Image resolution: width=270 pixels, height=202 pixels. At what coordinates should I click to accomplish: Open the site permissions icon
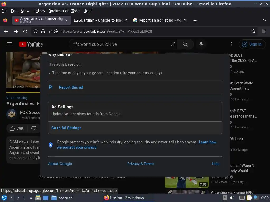tap(50, 32)
